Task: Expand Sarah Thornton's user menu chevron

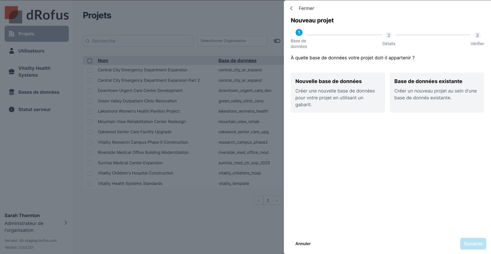Action: 66,223
